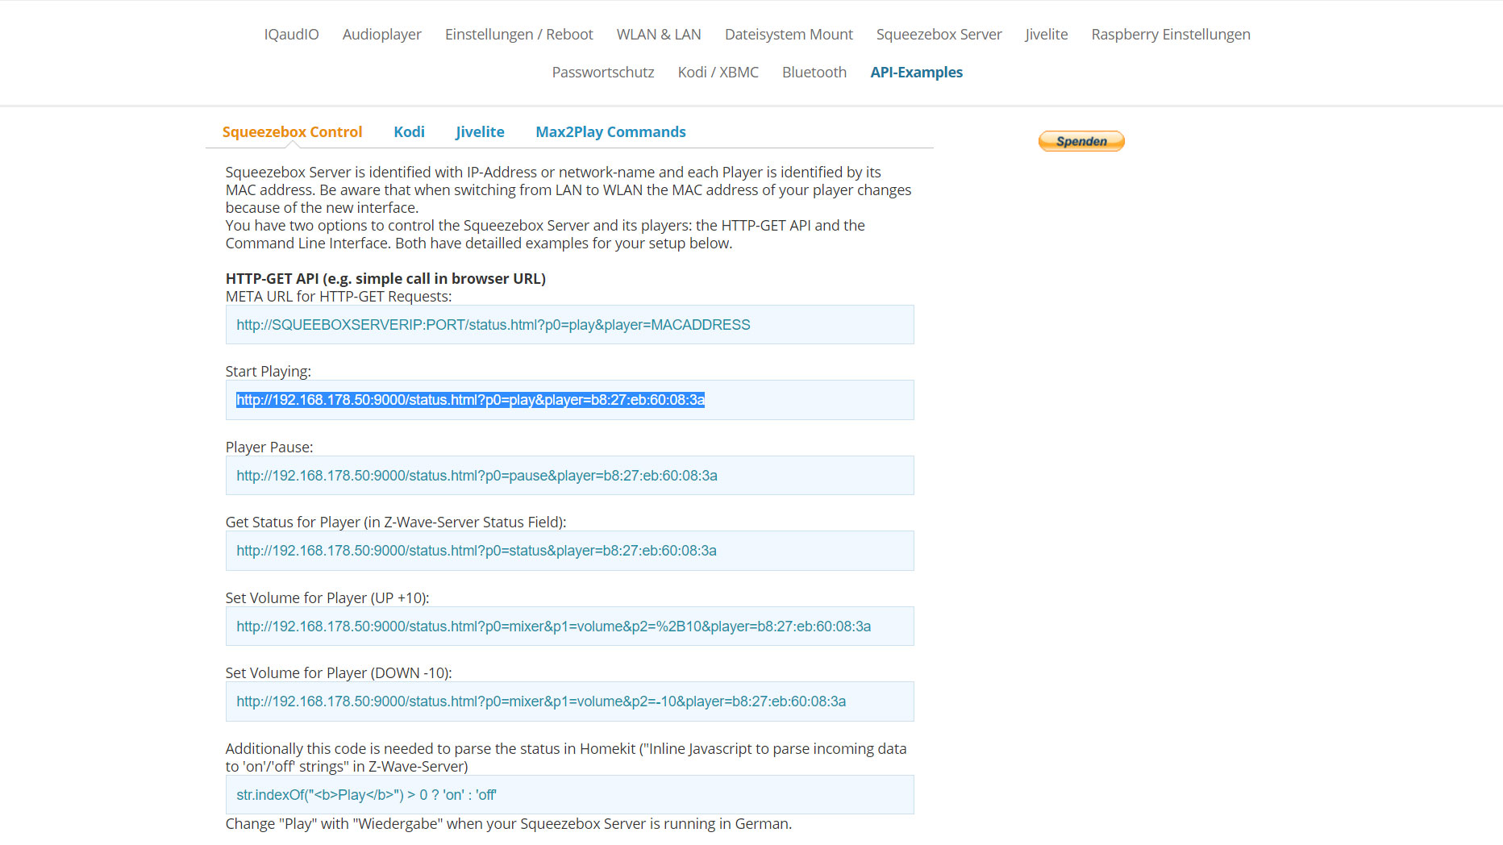Switch to Max2Play Commands tab
This screenshot has height=845, width=1503.
[610, 131]
